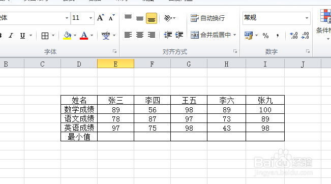Select the 数学成绩 row label cell

pos(79,109)
